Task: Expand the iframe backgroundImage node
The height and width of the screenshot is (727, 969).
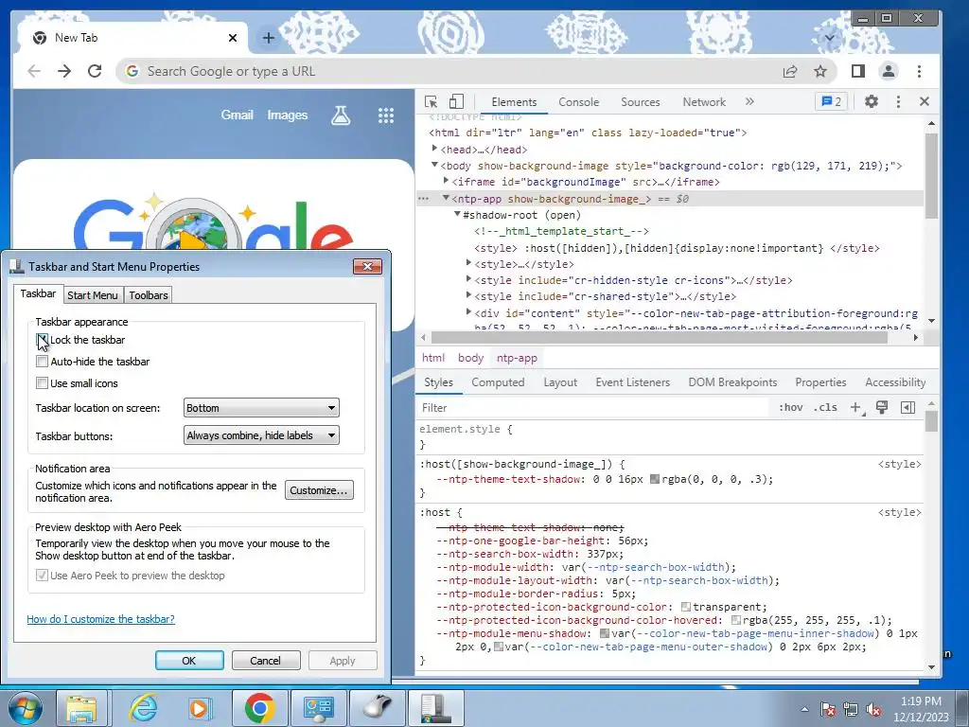Action: [x=446, y=181]
